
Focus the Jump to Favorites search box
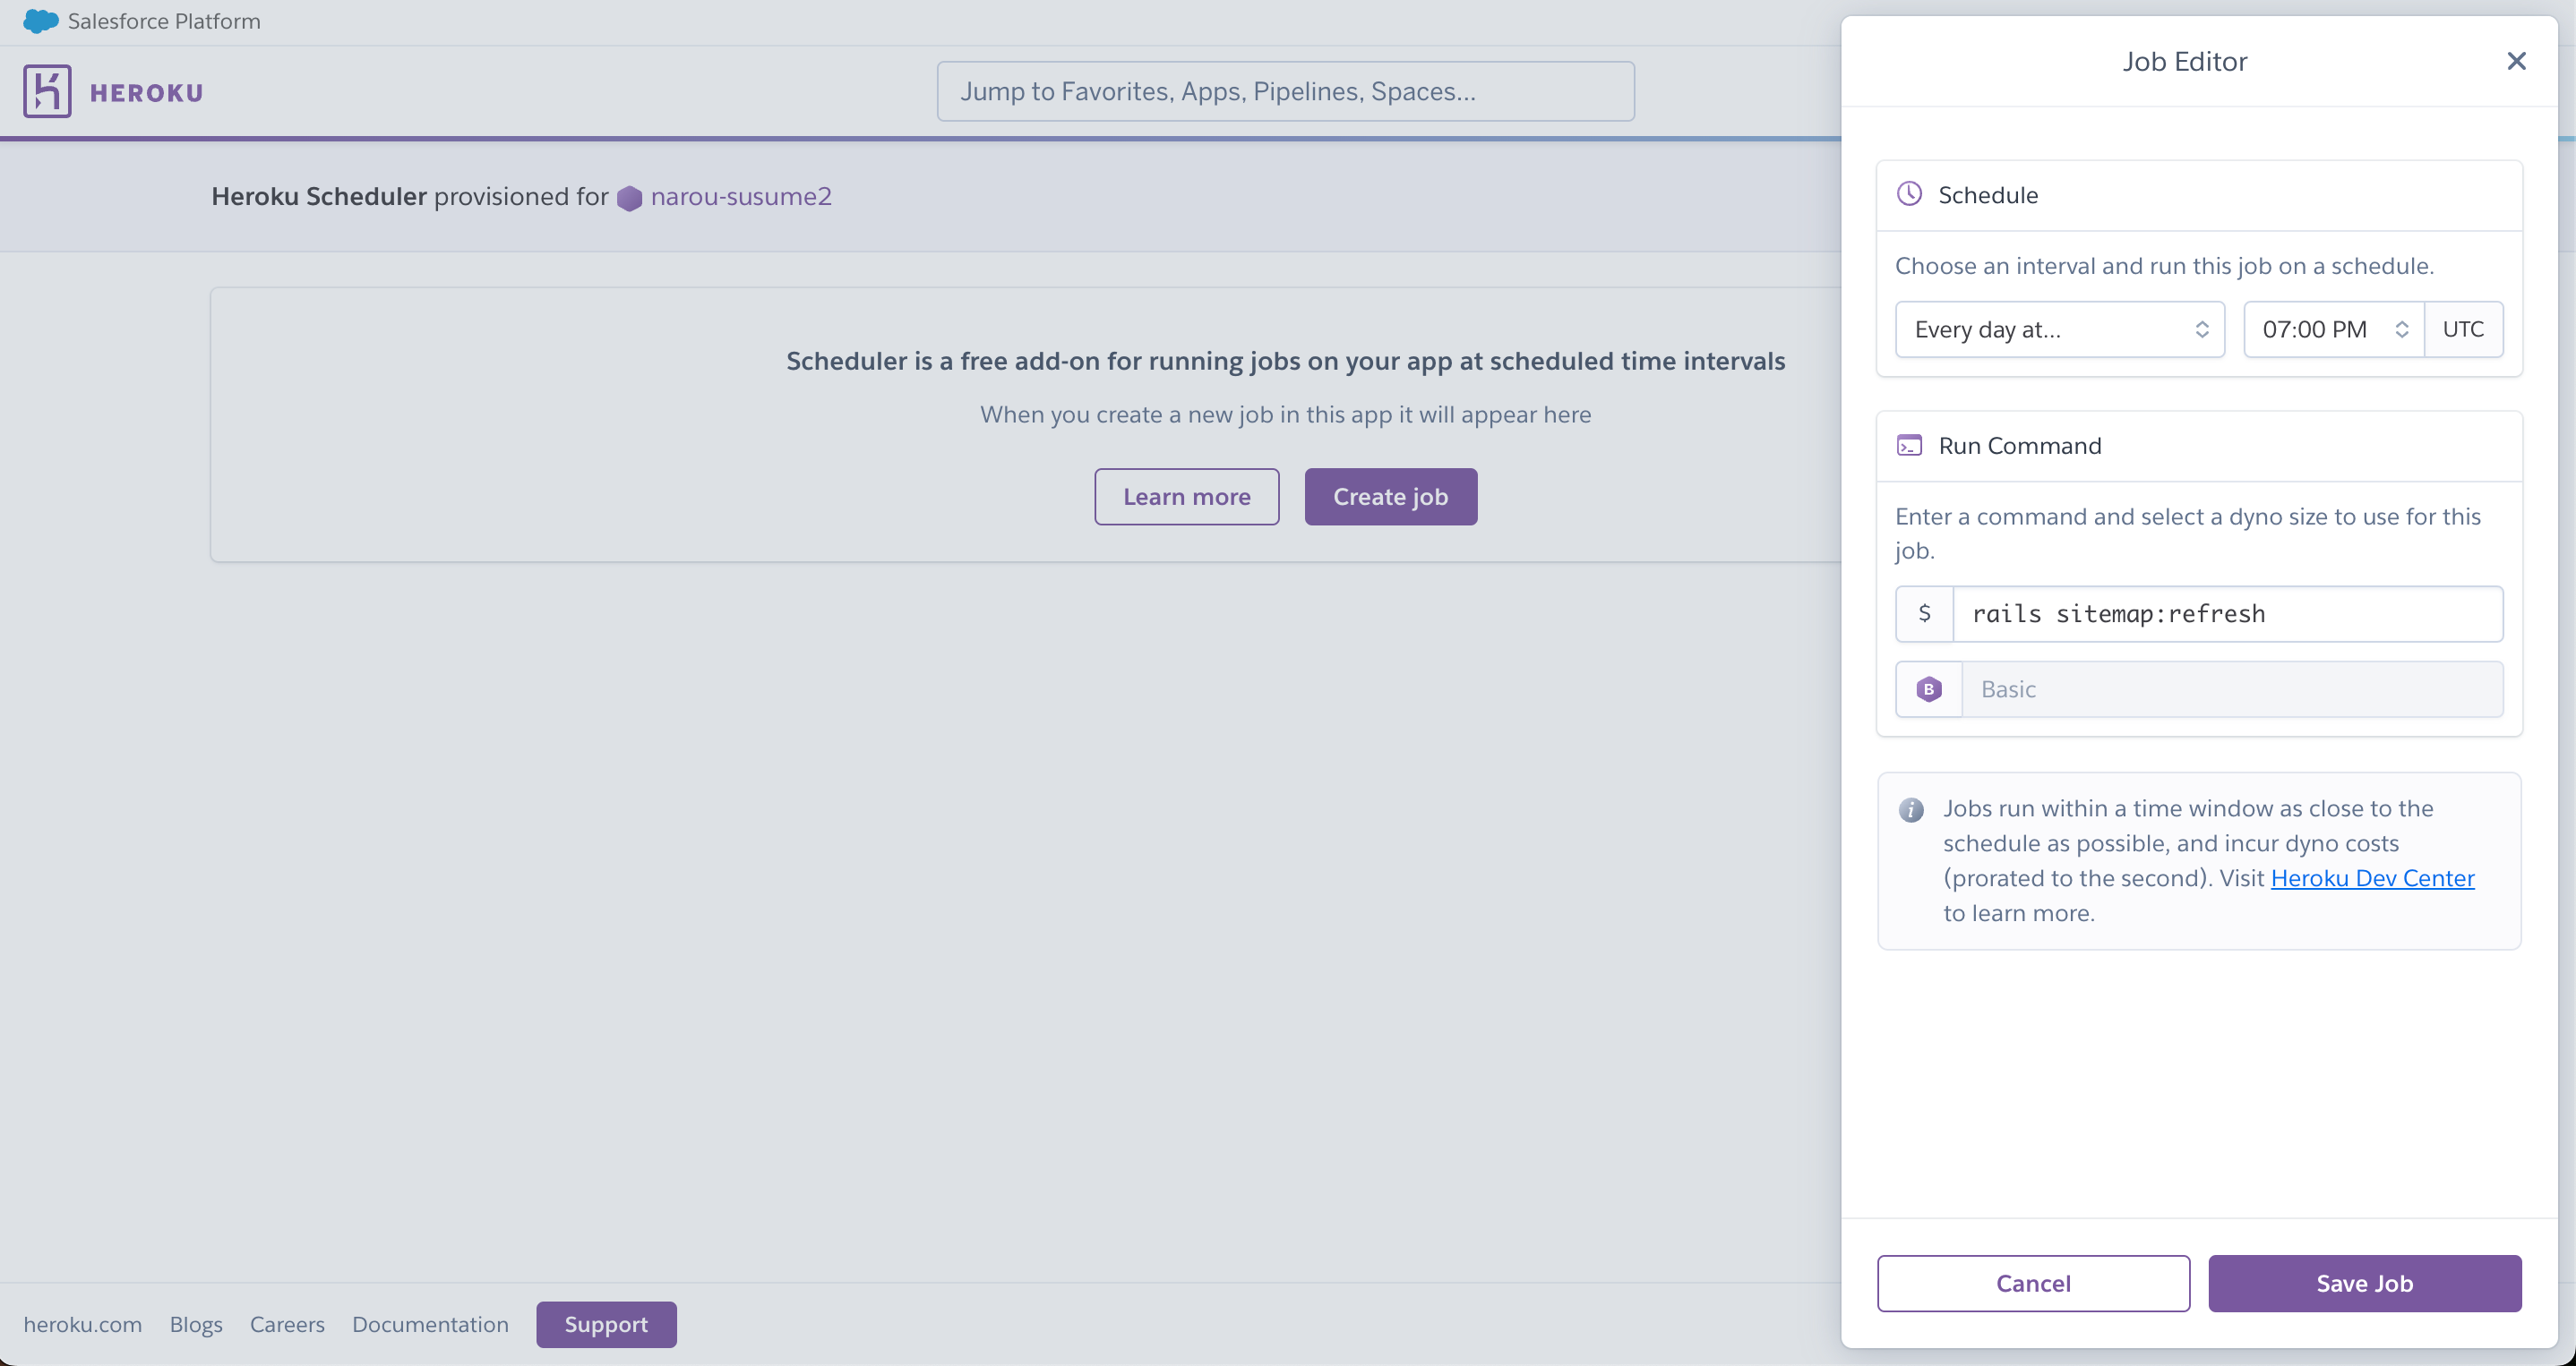[1285, 91]
